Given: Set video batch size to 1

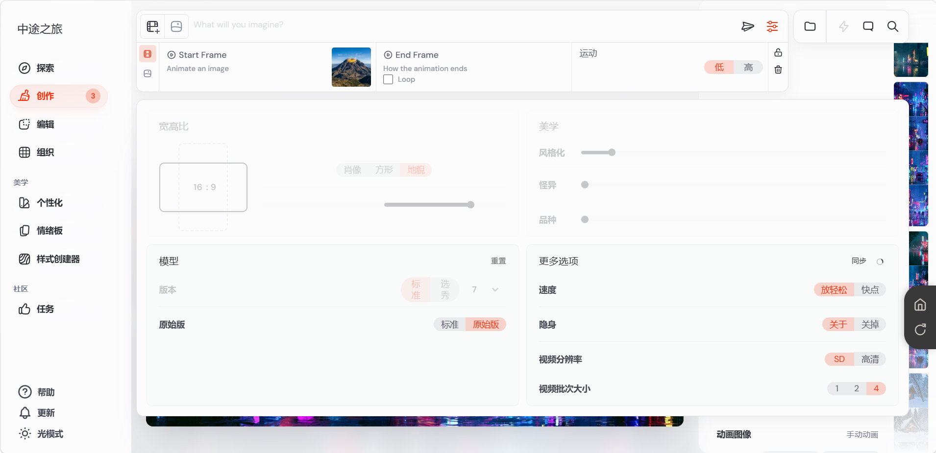Looking at the screenshot, I should tap(837, 389).
